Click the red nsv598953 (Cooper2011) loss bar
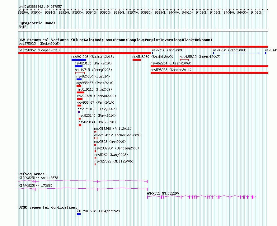Image resolution: width=277 pixels, height=226 pixels. point(209,73)
